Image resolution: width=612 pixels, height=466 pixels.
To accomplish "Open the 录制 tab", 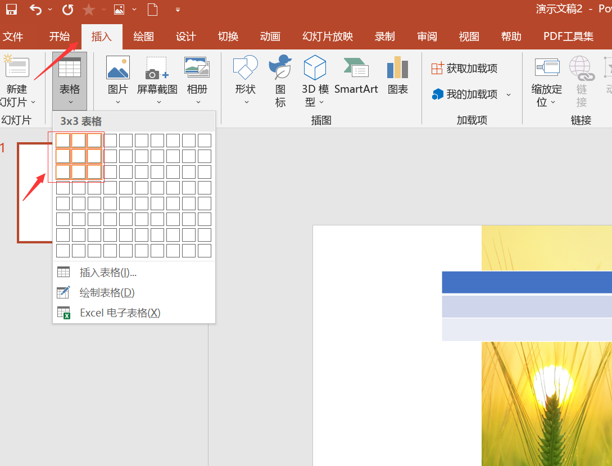I will pyautogui.click(x=385, y=37).
